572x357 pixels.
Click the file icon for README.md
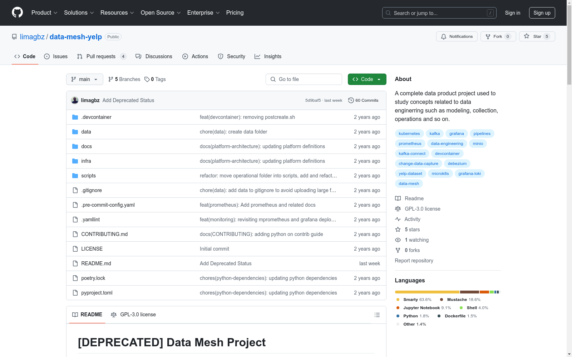[75, 263]
